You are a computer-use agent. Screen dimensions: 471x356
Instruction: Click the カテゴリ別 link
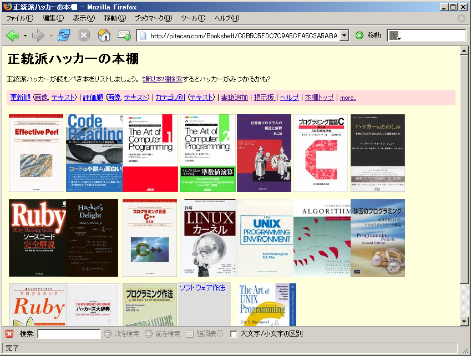(x=170, y=98)
